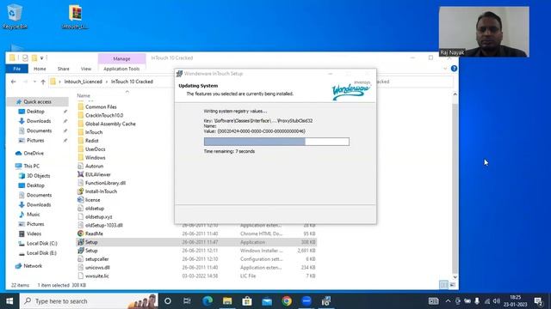Select the unicows.dll file
Screen dimensions: 551x309
tap(97, 267)
